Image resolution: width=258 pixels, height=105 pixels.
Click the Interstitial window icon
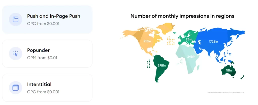pos(15,88)
